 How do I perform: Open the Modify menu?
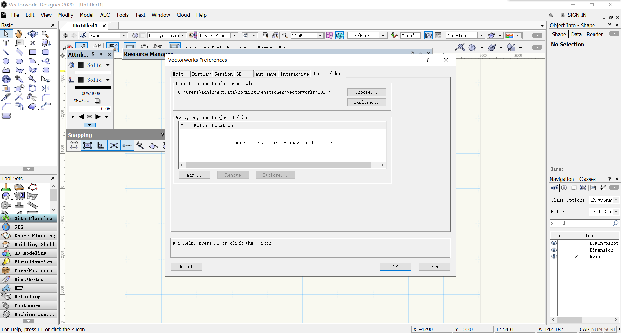[x=66, y=15]
